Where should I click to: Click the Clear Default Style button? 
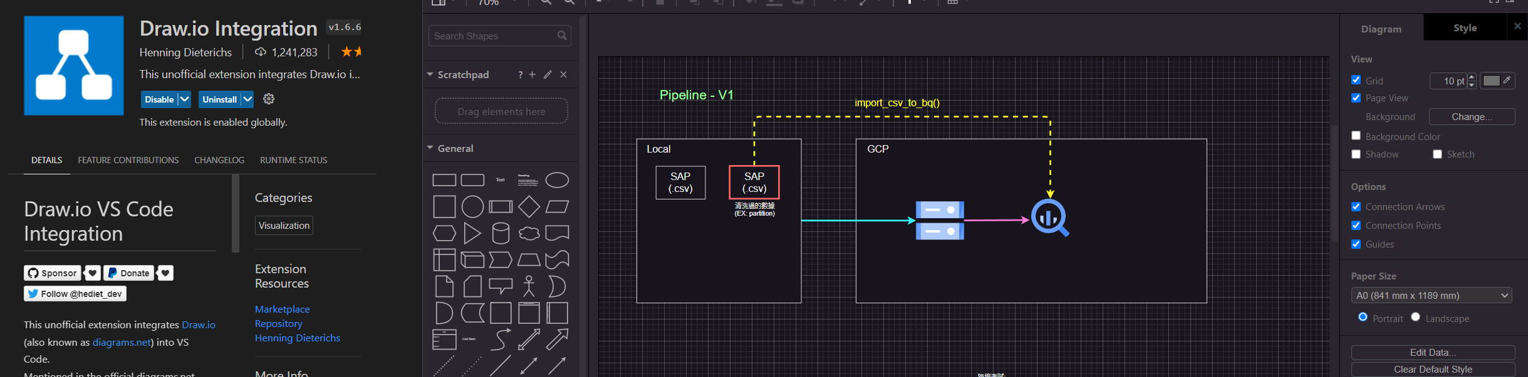pyautogui.click(x=1433, y=369)
